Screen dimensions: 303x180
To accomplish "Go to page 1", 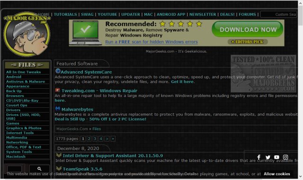I will pyautogui.click(x=83, y=139).
